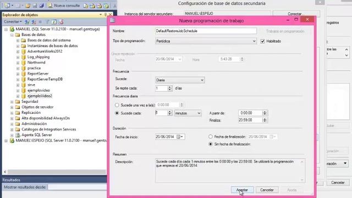352x198 pixels.
Task: Click the new project icon in toolbar
Action: pos(7,5)
